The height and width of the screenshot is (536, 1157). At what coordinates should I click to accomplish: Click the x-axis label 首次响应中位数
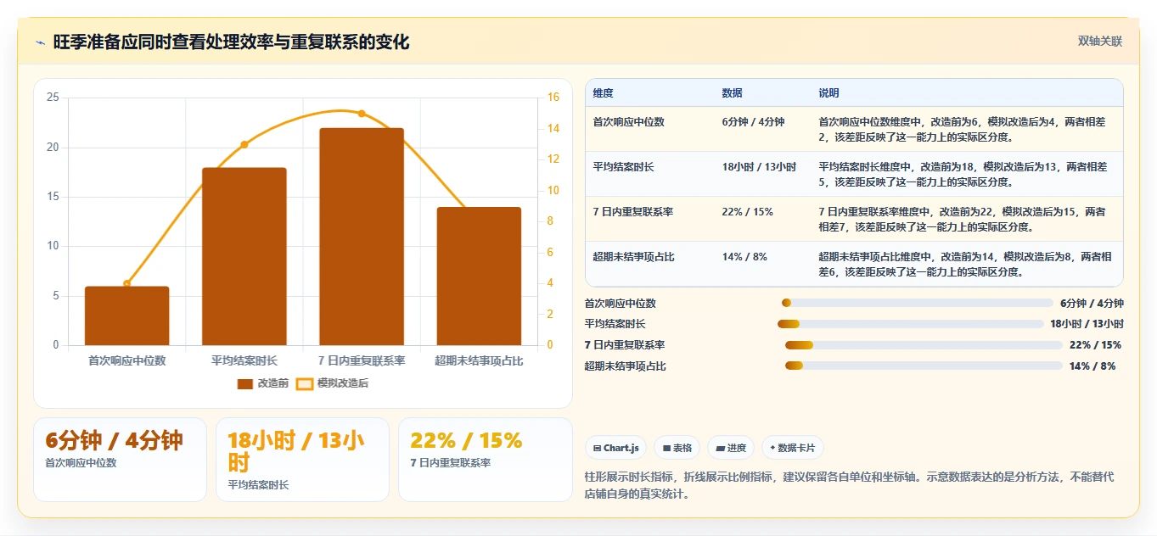127,360
